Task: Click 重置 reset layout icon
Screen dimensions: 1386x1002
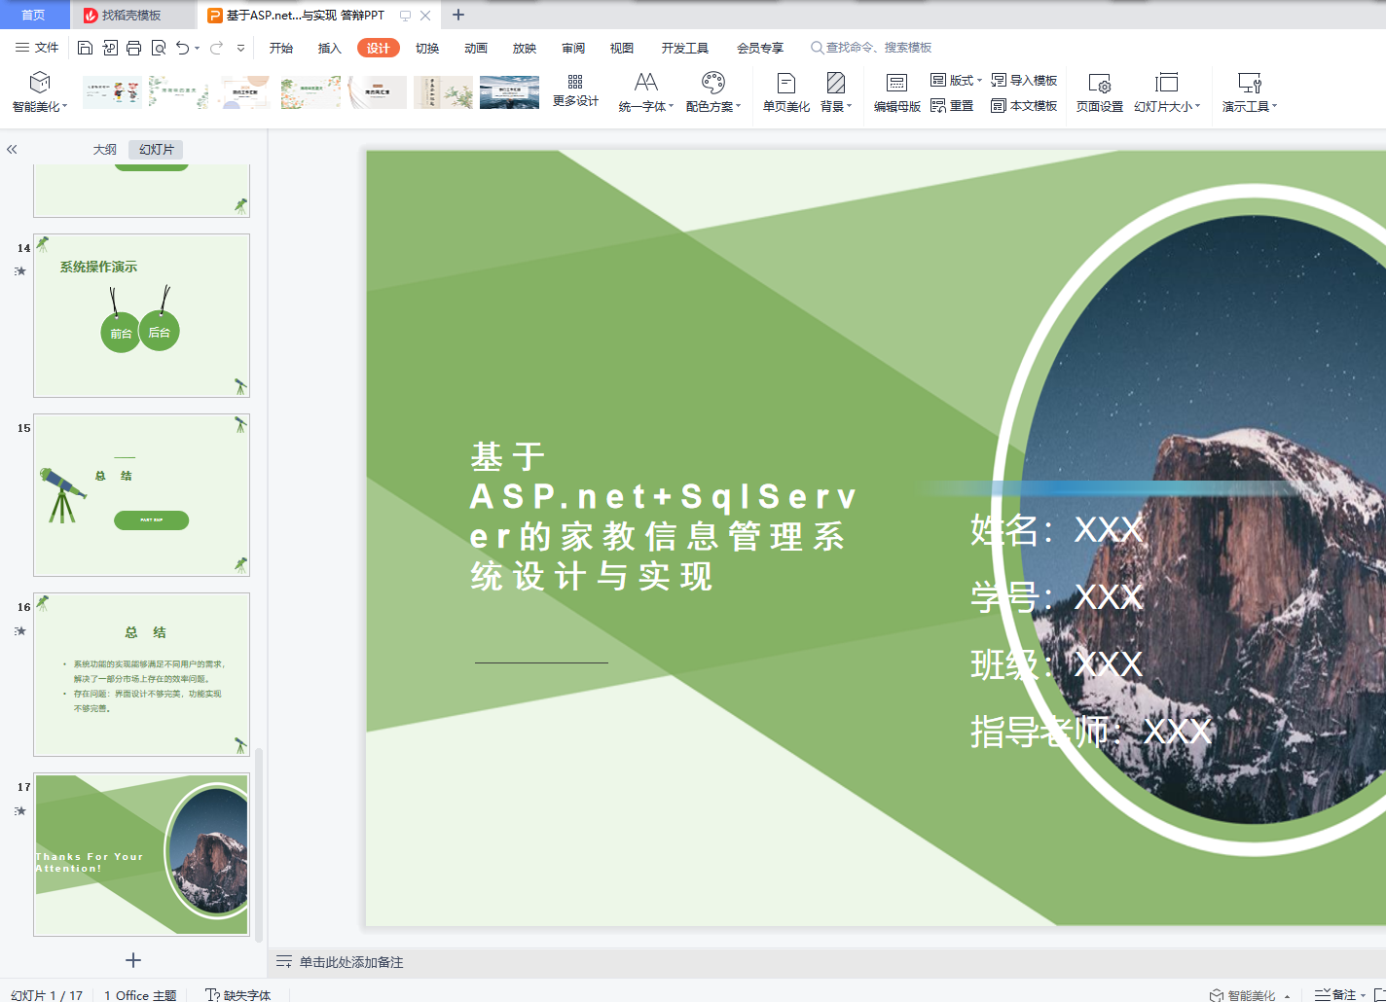Action: pos(952,106)
